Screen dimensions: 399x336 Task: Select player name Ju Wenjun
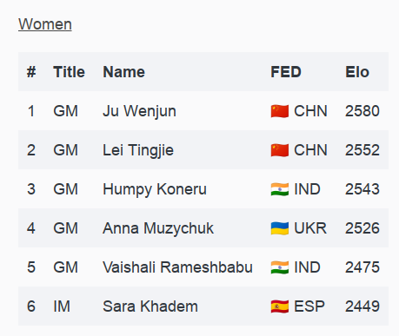139,111
